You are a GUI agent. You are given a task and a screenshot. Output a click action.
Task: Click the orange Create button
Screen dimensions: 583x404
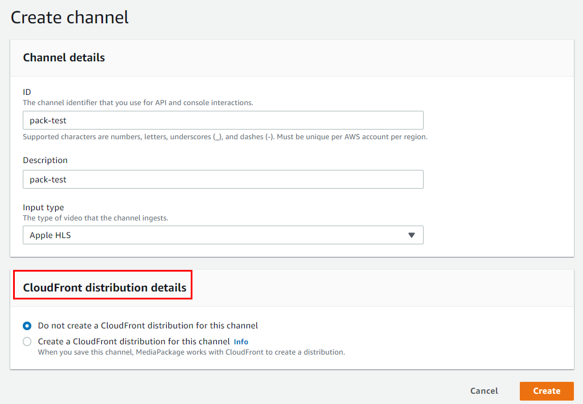click(x=547, y=390)
